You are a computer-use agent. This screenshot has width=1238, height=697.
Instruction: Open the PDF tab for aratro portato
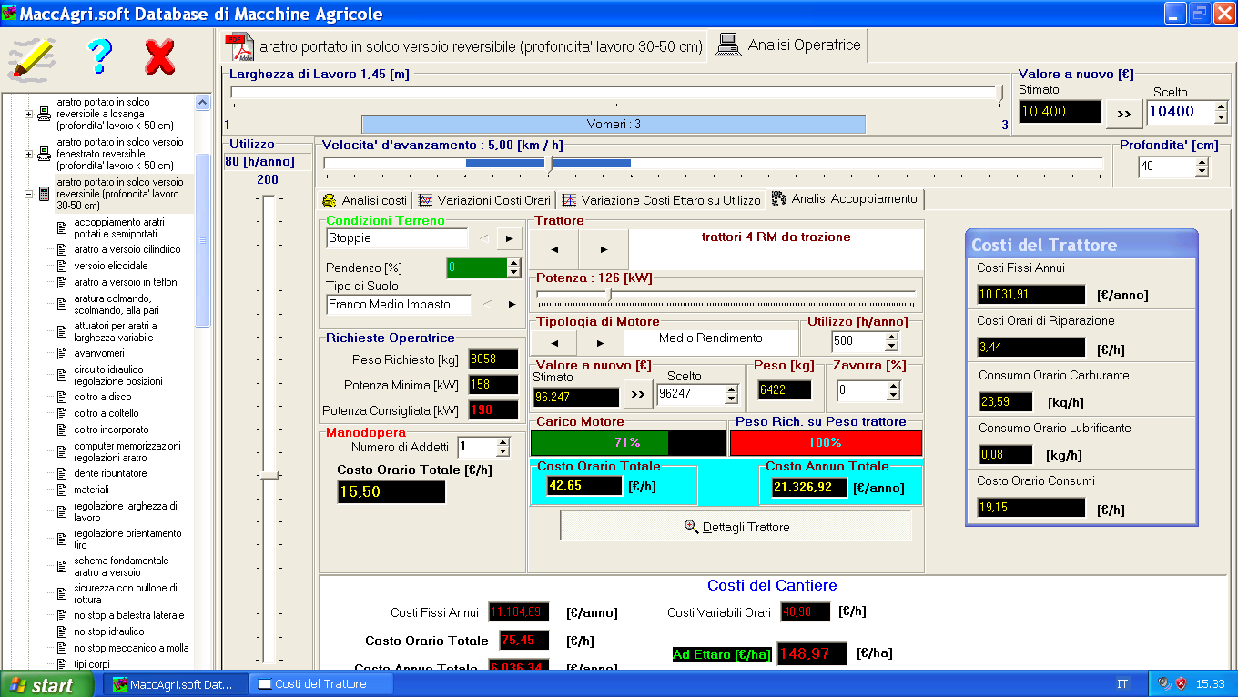click(464, 45)
